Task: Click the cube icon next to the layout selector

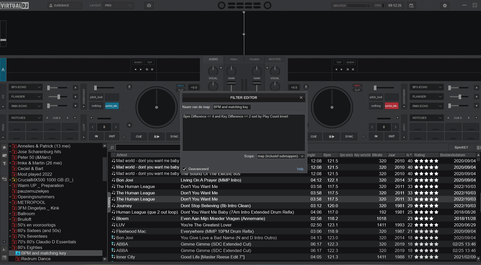Action: [149, 5]
